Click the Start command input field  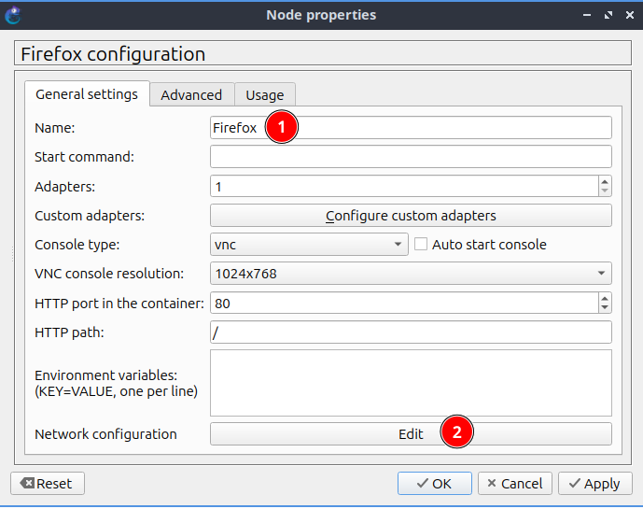[x=411, y=157]
